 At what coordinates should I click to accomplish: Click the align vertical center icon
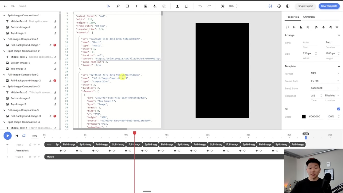(x=294, y=27)
